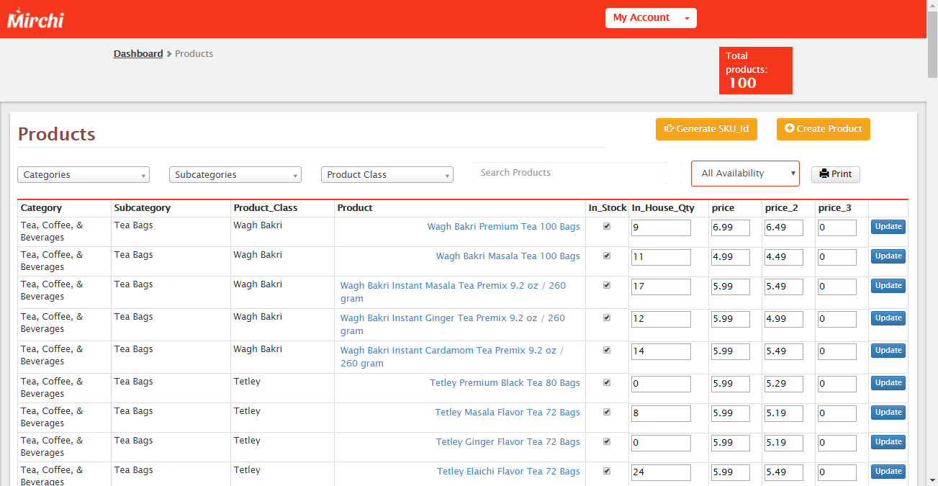
Task: Click the Mirchi logo
Action: [x=35, y=18]
